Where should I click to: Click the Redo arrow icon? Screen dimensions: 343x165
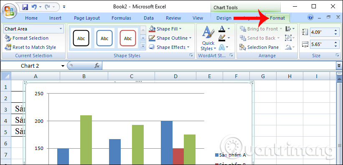click(x=48, y=7)
